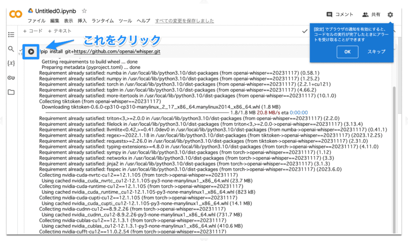
Task: Click the すべての変更を保存しました link
Action: click(x=185, y=21)
